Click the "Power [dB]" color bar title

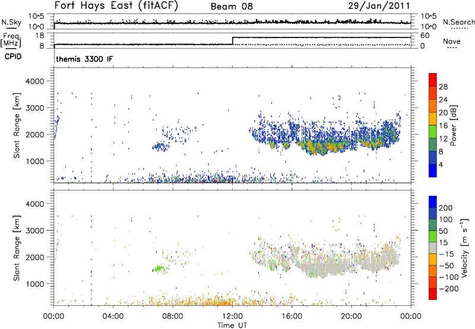[x=453, y=125]
